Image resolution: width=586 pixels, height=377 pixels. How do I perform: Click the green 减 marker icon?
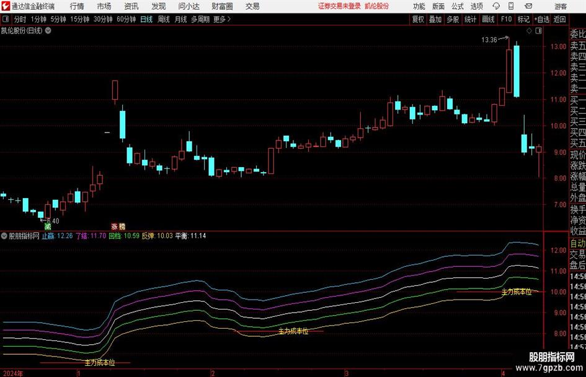pyautogui.click(x=48, y=227)
